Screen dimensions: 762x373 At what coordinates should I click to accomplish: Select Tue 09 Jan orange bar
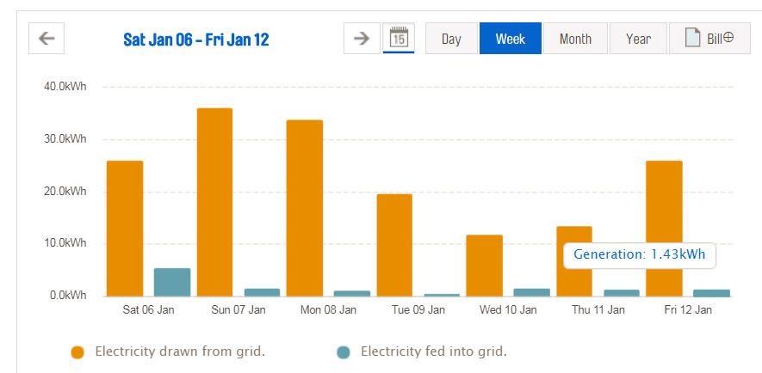(394, 245)
